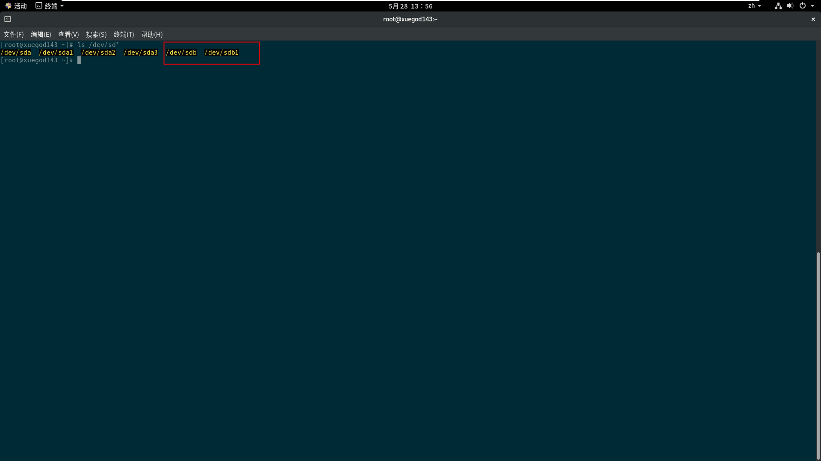
Task: Open the 活动 Activities overview
Action: 16,6
